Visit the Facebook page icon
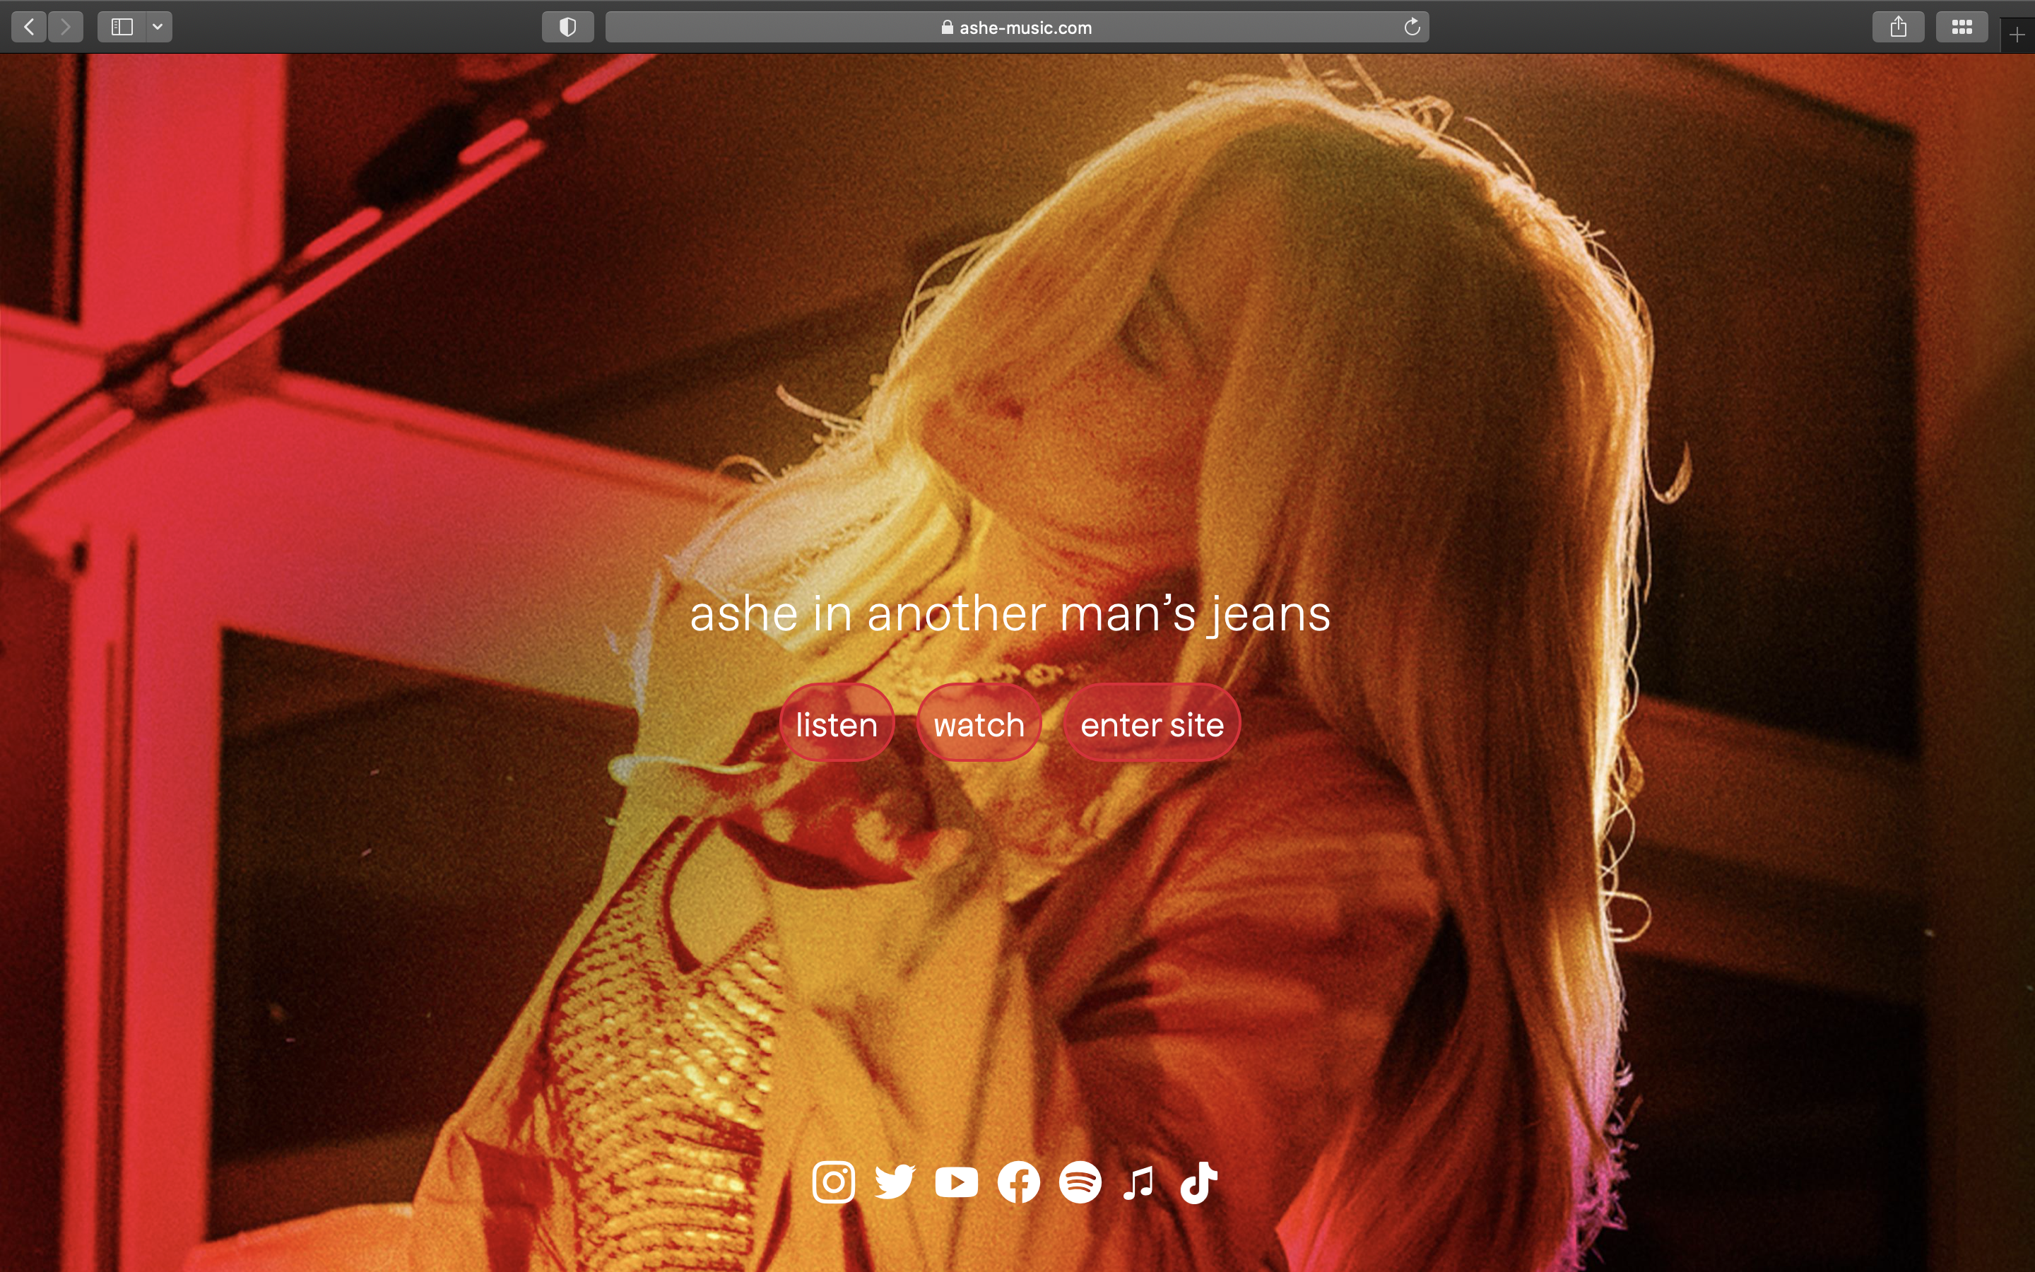 [1018, 1183]
